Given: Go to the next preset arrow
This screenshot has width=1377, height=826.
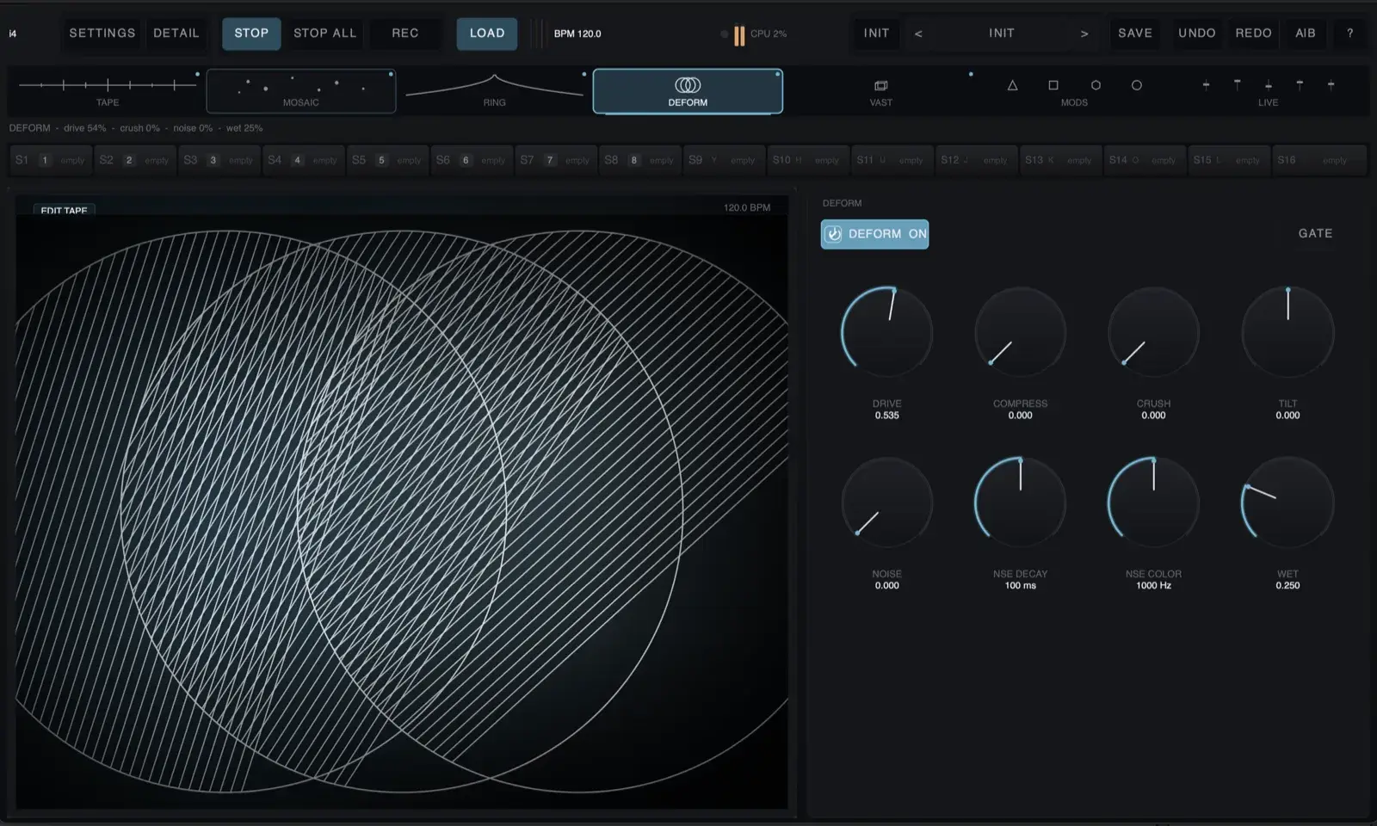Looking at the screenshot, I should point(1084,34).
